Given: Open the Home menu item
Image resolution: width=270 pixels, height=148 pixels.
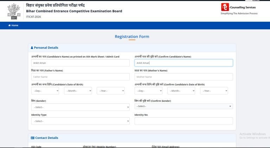Looking at the screenshot, I should tap(15, 26).
